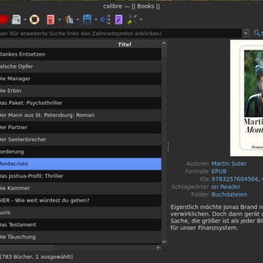Click the book list scroll-up arrow
263x263 pixels.
click(164, 43)
